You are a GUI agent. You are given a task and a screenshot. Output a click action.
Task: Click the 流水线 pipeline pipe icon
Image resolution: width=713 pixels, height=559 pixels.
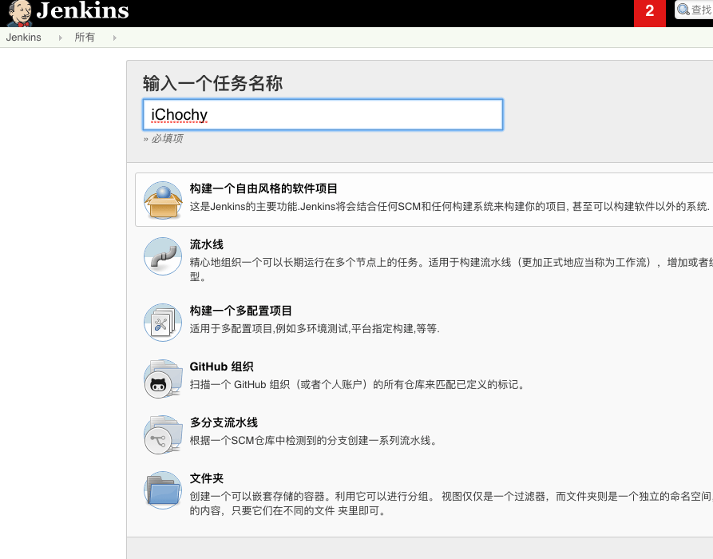click(162, 256)
